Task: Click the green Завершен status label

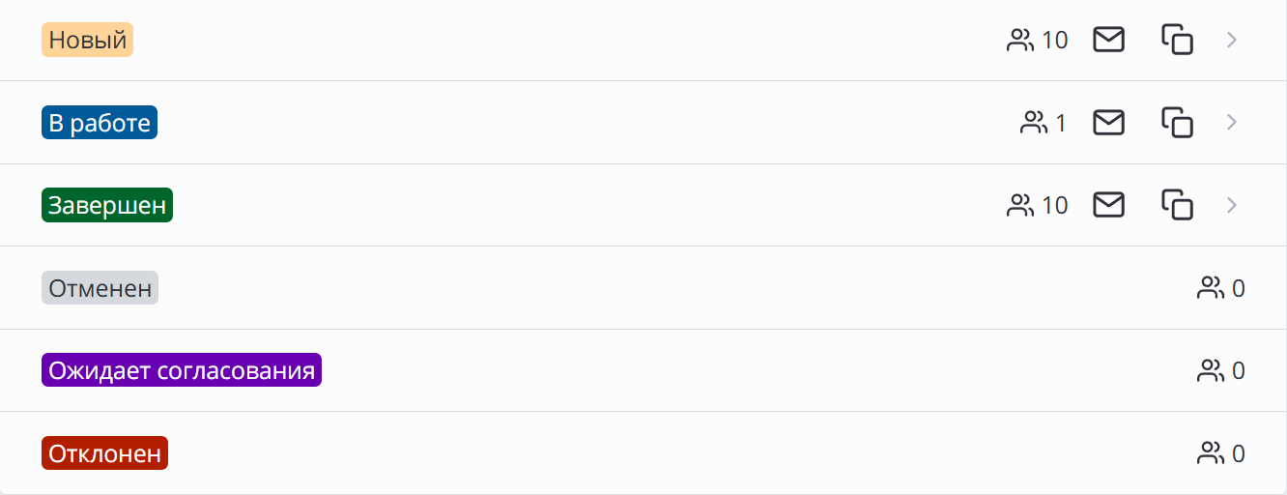Action: pos(107,205)
